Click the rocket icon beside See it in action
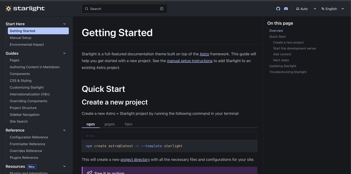This screenshot has height=174, width=351. pos(90,173)
